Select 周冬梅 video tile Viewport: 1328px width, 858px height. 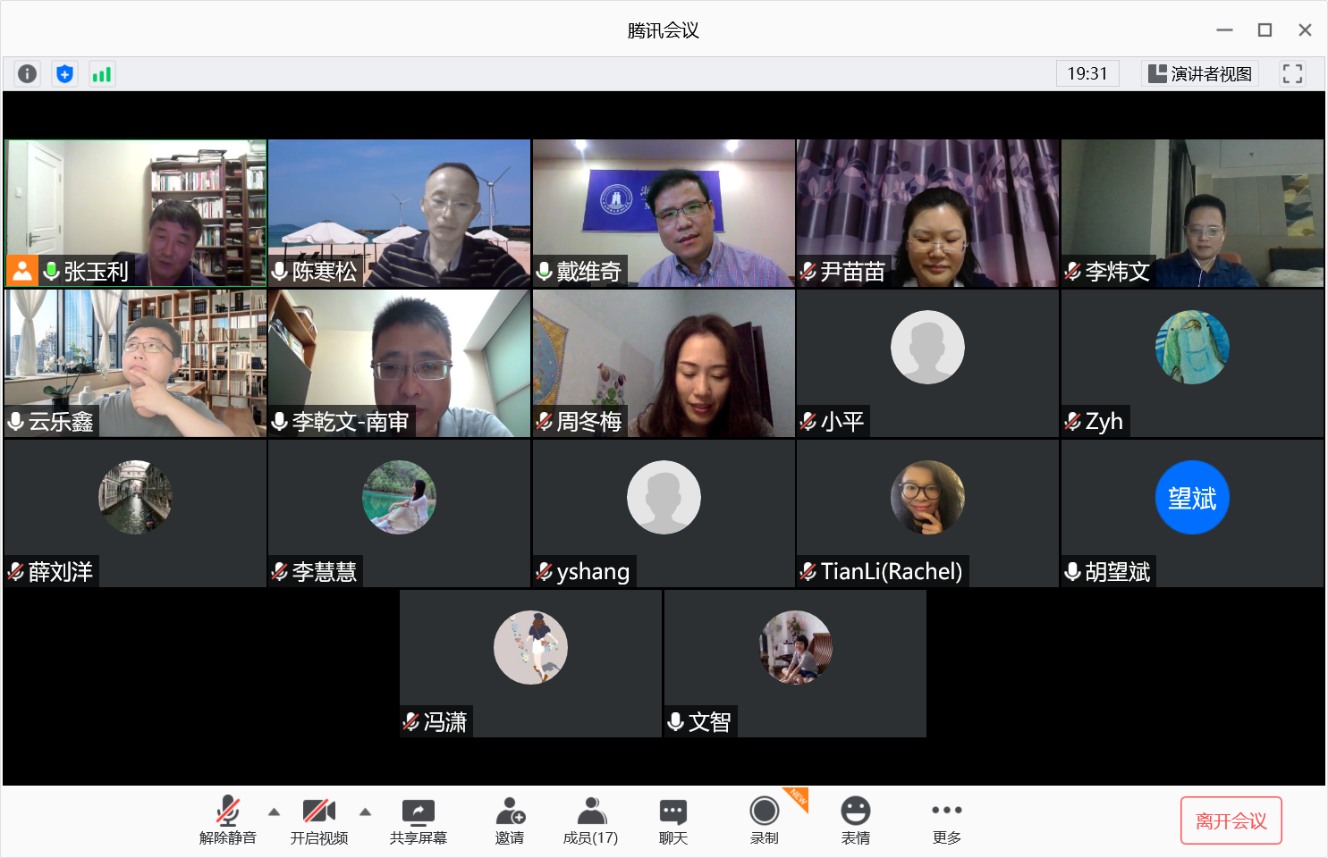[x=664, y=363]
